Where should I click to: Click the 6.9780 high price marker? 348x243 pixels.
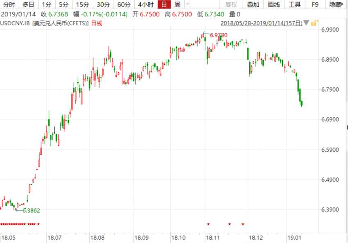[x=219, y=35]
